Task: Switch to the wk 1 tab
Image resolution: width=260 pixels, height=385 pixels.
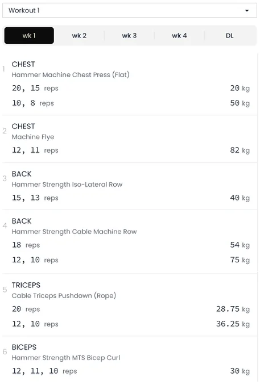Action: click(x=29, y=36)
